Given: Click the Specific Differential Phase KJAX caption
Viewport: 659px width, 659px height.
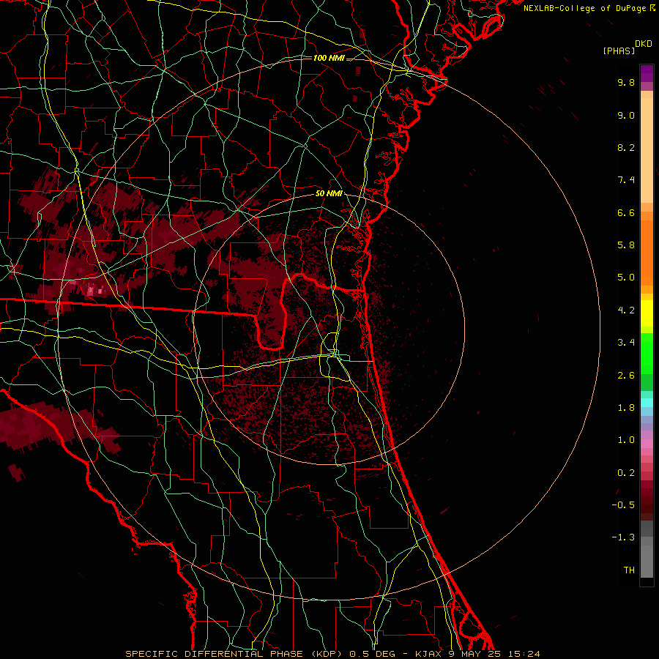Looking at the screenshot, I should tap(333, 654).
